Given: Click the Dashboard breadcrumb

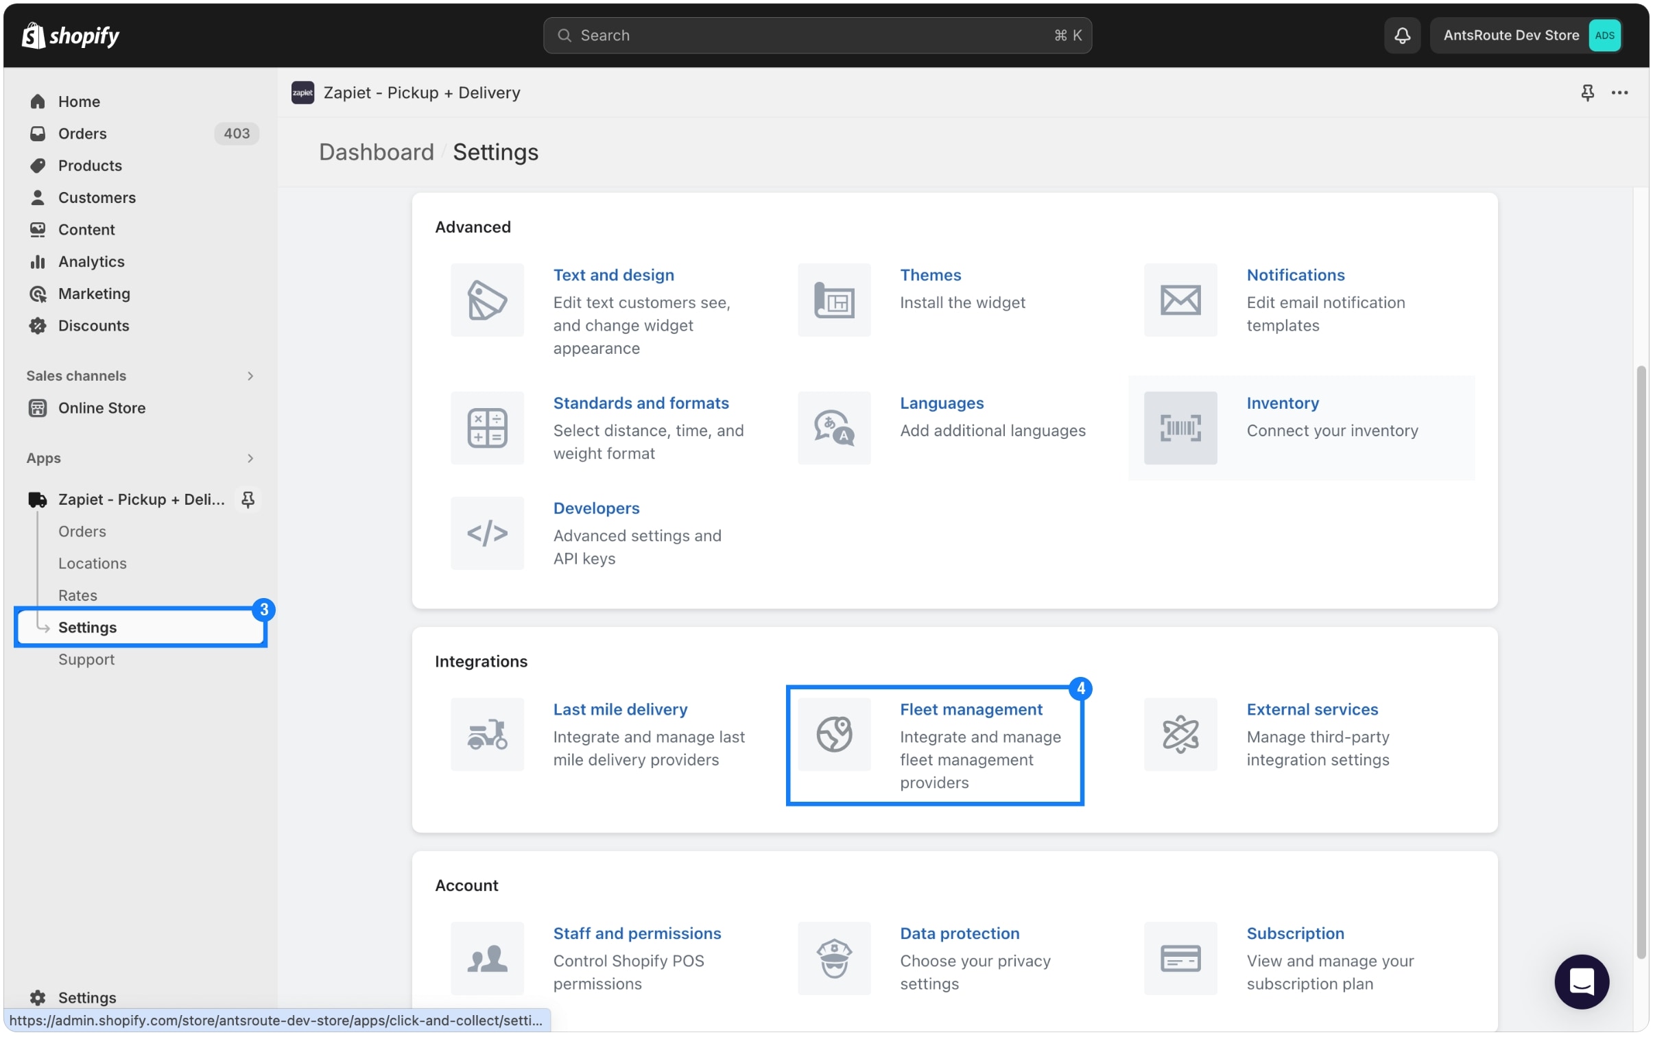Looking at the screenshot, I should point(376,152).
